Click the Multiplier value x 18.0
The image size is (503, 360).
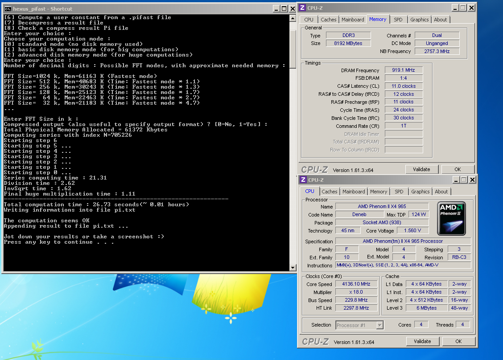[356, 292]
